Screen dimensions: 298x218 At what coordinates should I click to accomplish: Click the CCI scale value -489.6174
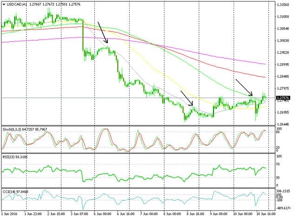pos(284,208)
